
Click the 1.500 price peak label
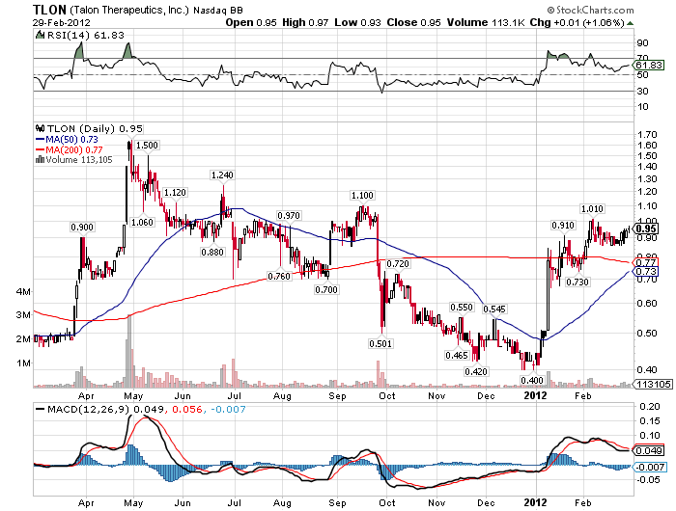tap(147, 145)
